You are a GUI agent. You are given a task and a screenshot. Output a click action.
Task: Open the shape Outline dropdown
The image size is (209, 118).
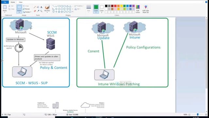[x=79, y=6]
